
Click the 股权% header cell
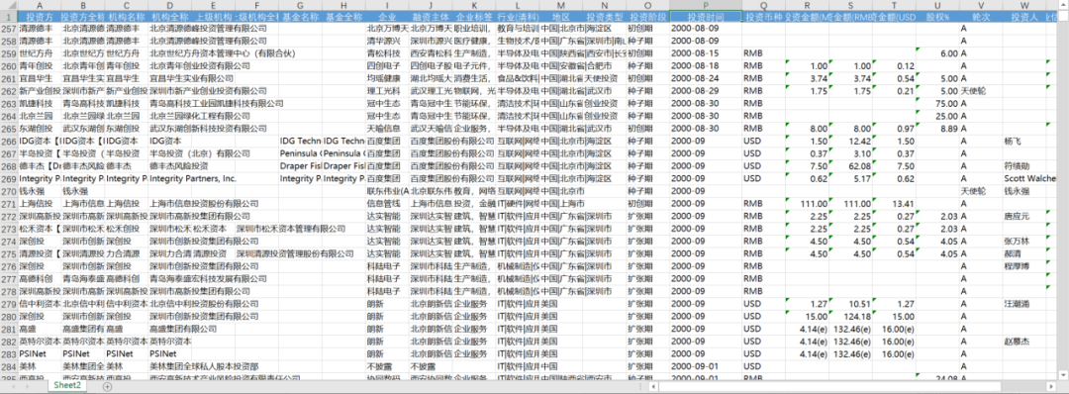click(937, 17)
